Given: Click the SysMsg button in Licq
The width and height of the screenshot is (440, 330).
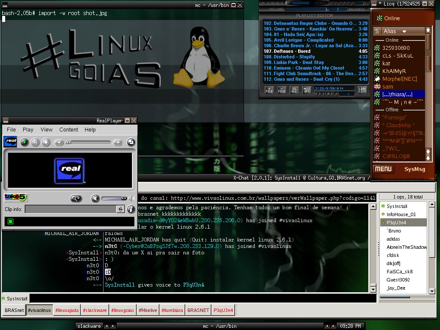Looking at the screenshot, I should click(x=415, y=169).
